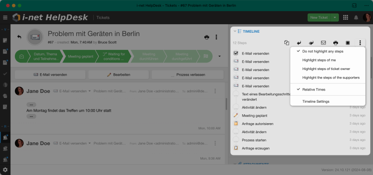Select the 'Meeting durchführen' process step
373x175 pixels.
pyautogui.click(x=148, y=56)
